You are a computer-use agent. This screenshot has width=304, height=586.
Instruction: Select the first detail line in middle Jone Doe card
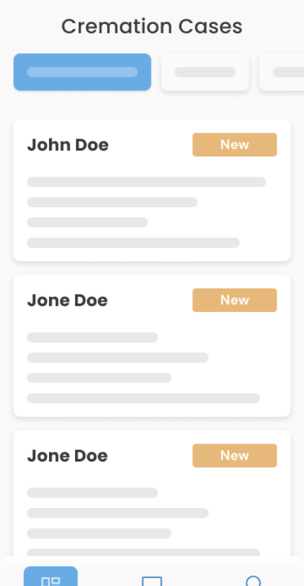(x=92, y=338)
